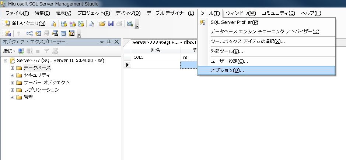The image size is (346, 160).
Task: Open SQL Server Profiler from menu
Action: tap(234, 22)
